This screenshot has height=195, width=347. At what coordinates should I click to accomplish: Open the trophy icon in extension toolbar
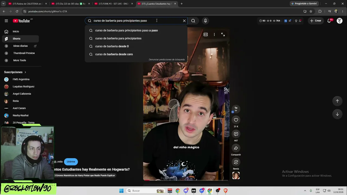pyautogui.click(x=296, y=21)
